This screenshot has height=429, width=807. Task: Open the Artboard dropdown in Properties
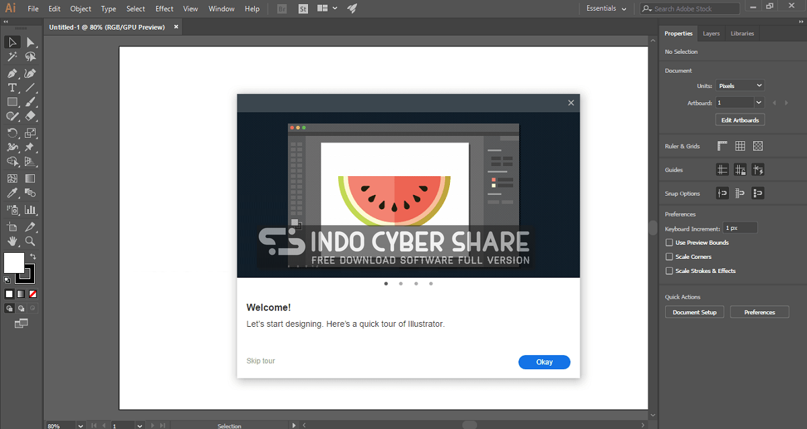[759, 103]
